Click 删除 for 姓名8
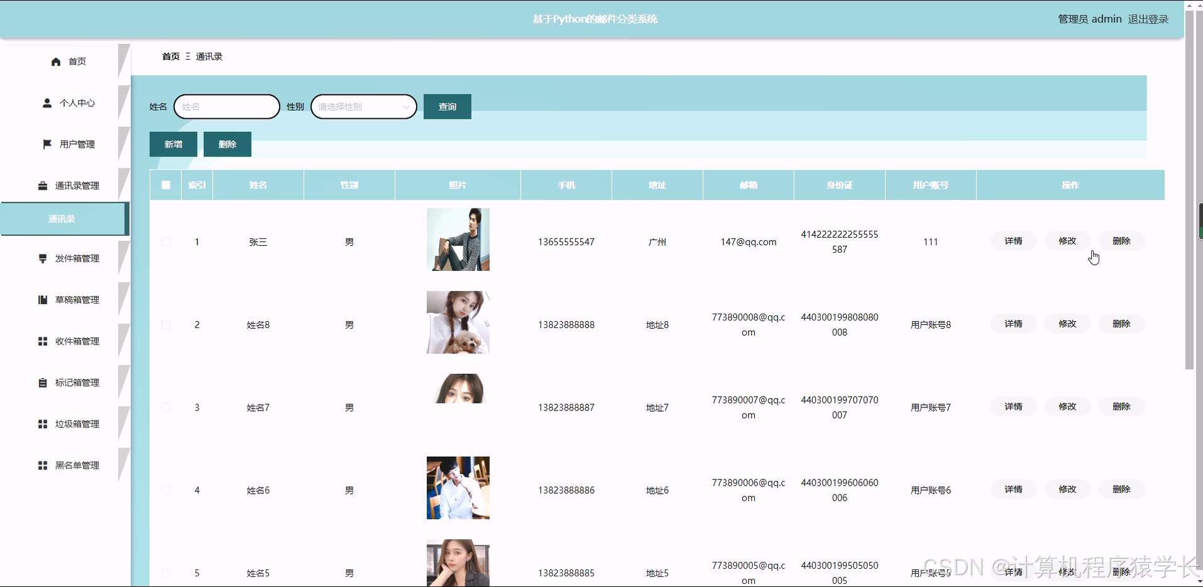1203x587 pixels. point(1121,324)
